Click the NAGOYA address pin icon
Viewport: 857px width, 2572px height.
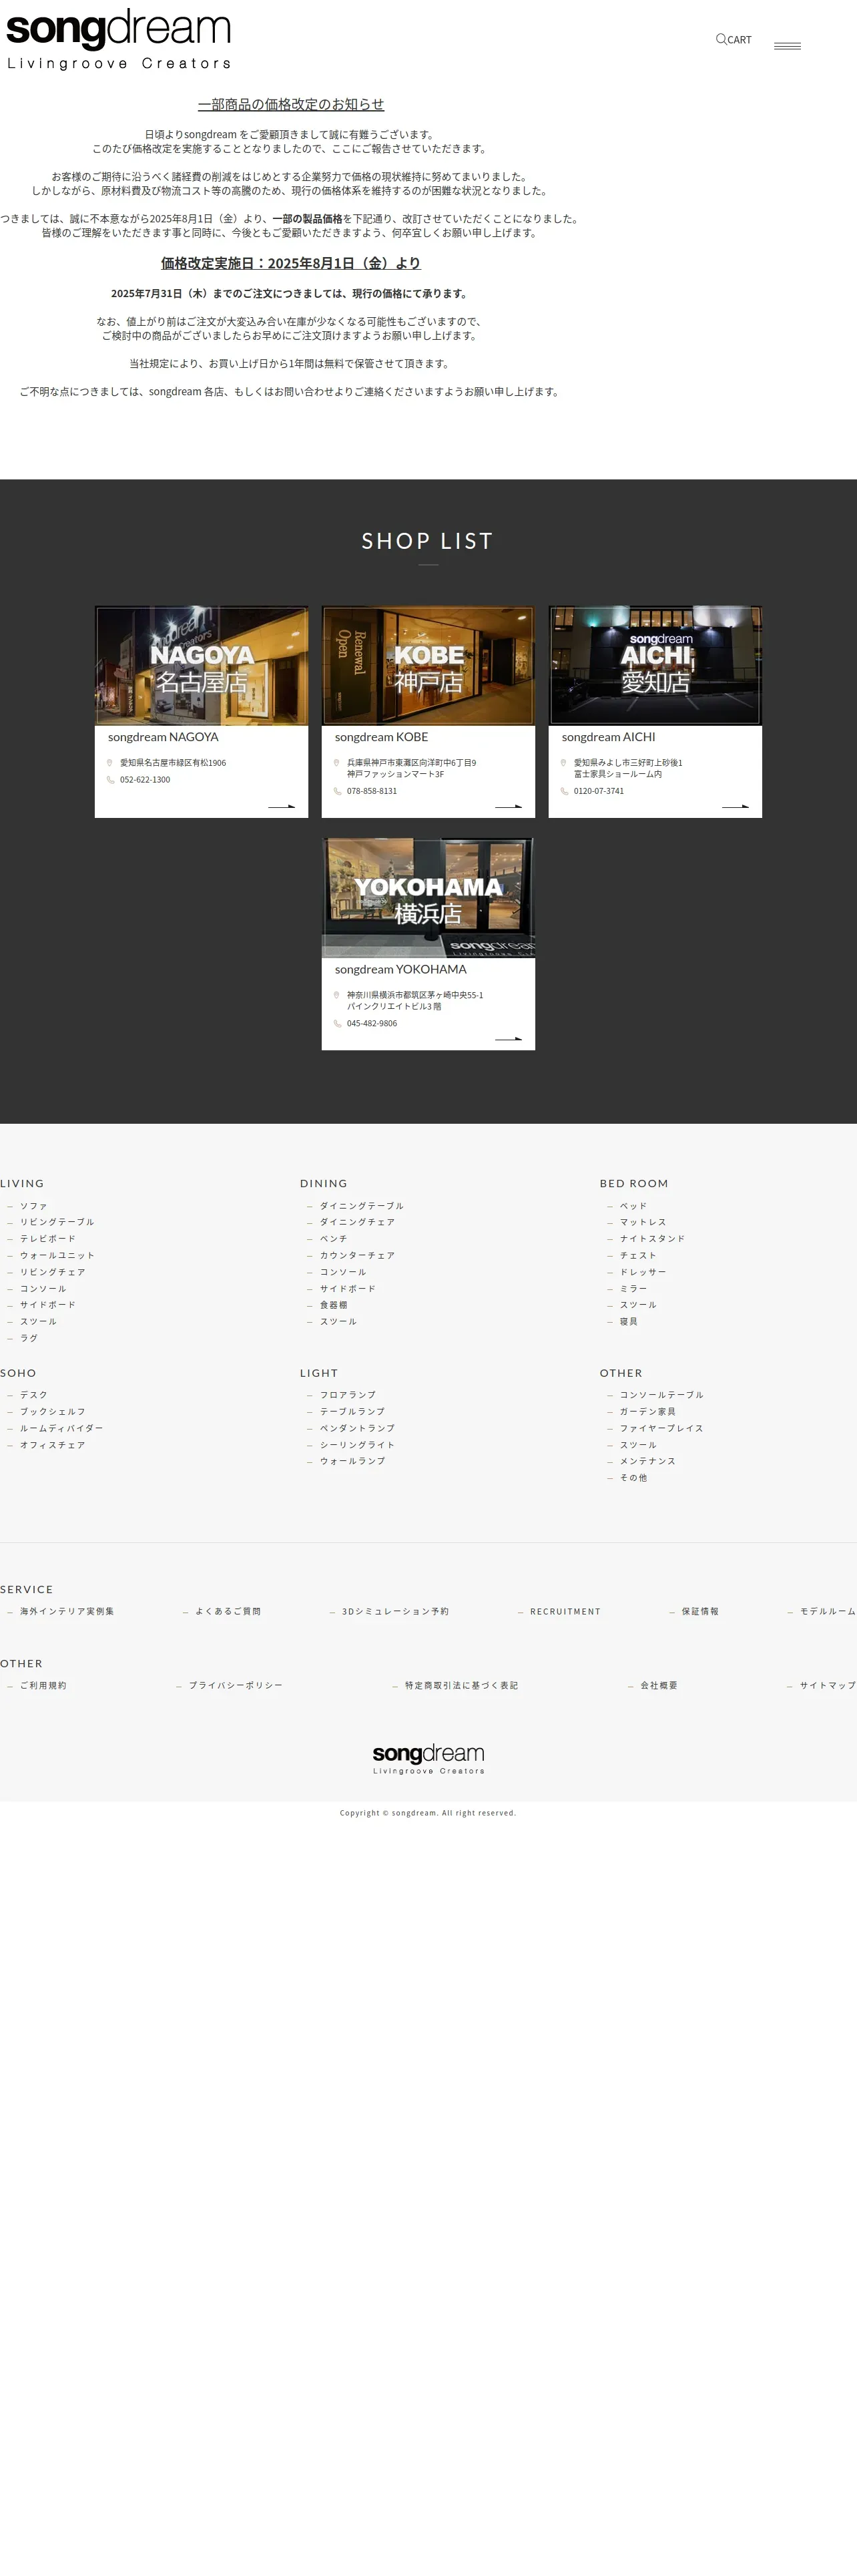click(109, 763)
